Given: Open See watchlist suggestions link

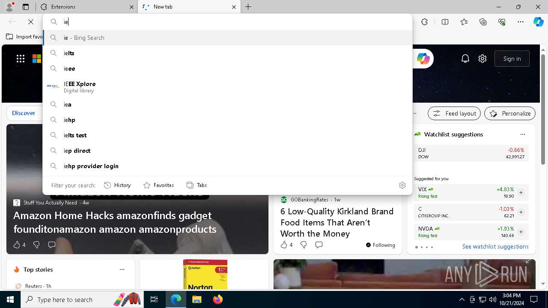Looking at the screenshot, I should coord(495,246).
